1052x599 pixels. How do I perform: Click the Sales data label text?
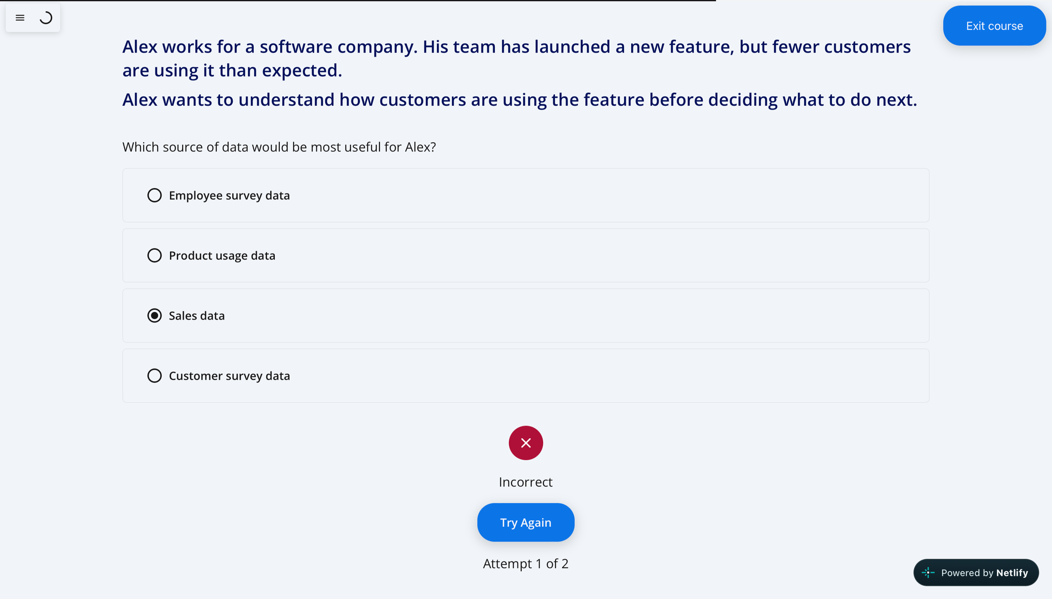[197, 316]
